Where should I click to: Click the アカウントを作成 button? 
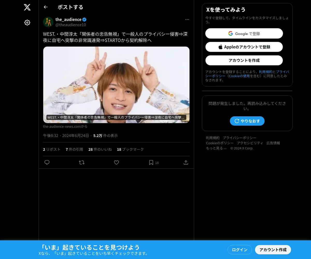pyautogui.click(x=244, y=60)
